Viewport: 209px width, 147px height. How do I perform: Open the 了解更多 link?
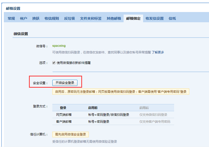(x=158, y=52)
